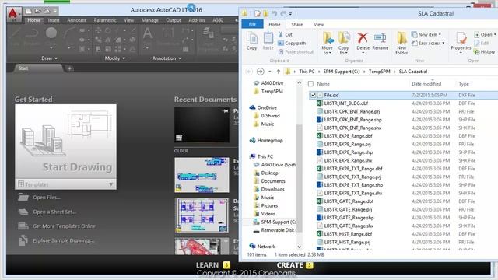Select Downloads in navigation pane
Image resolution: width=498 pixels, height=280 pixels.
click(x=272, y=189)
